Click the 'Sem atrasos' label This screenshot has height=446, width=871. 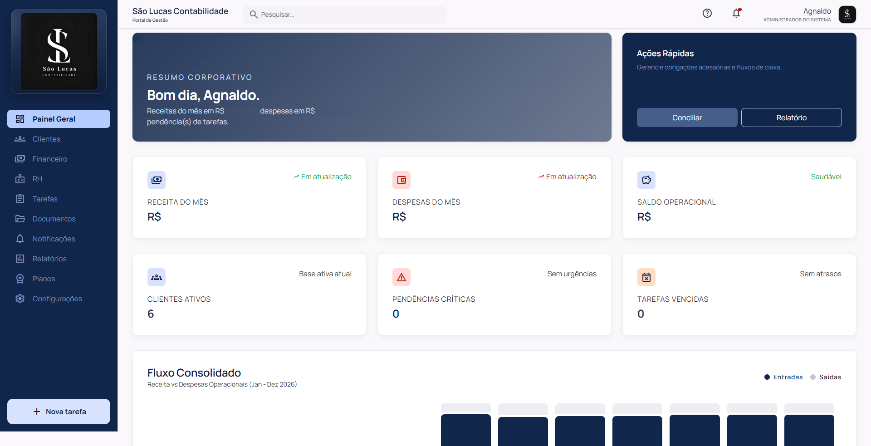click(820, 274)
